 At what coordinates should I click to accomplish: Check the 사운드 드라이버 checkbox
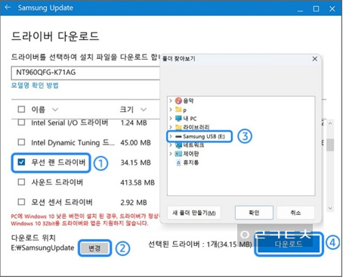pyautogui.click(x=21, y=182)
